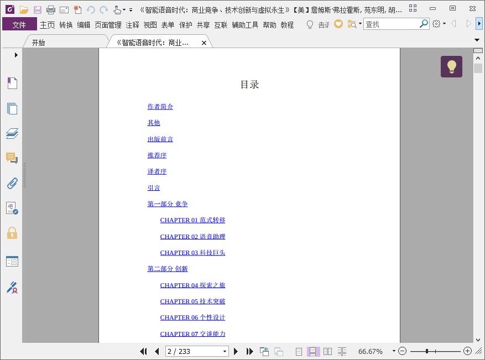Click the vertical scrollbar thumb

(478, 68)
